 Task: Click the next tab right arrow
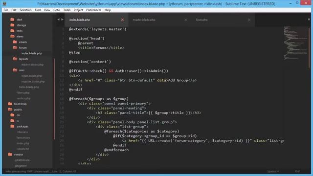62,20
